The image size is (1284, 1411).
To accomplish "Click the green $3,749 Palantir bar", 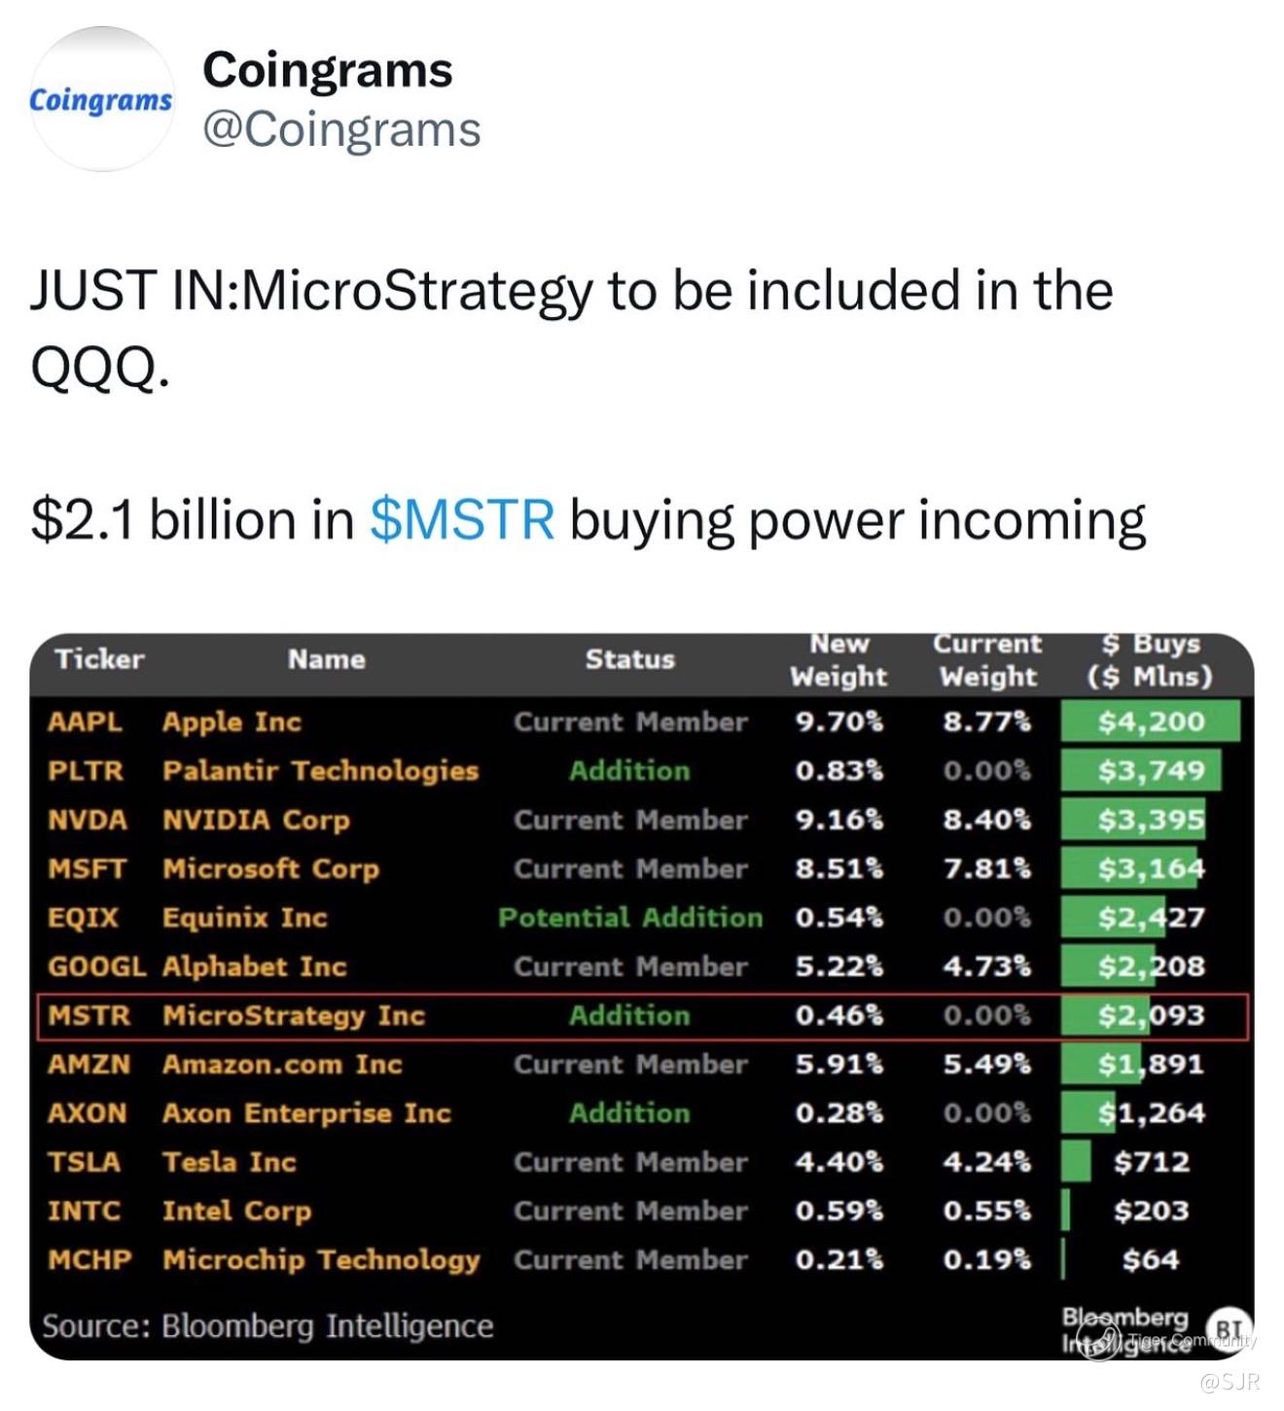I will (x=1141, y=771).
